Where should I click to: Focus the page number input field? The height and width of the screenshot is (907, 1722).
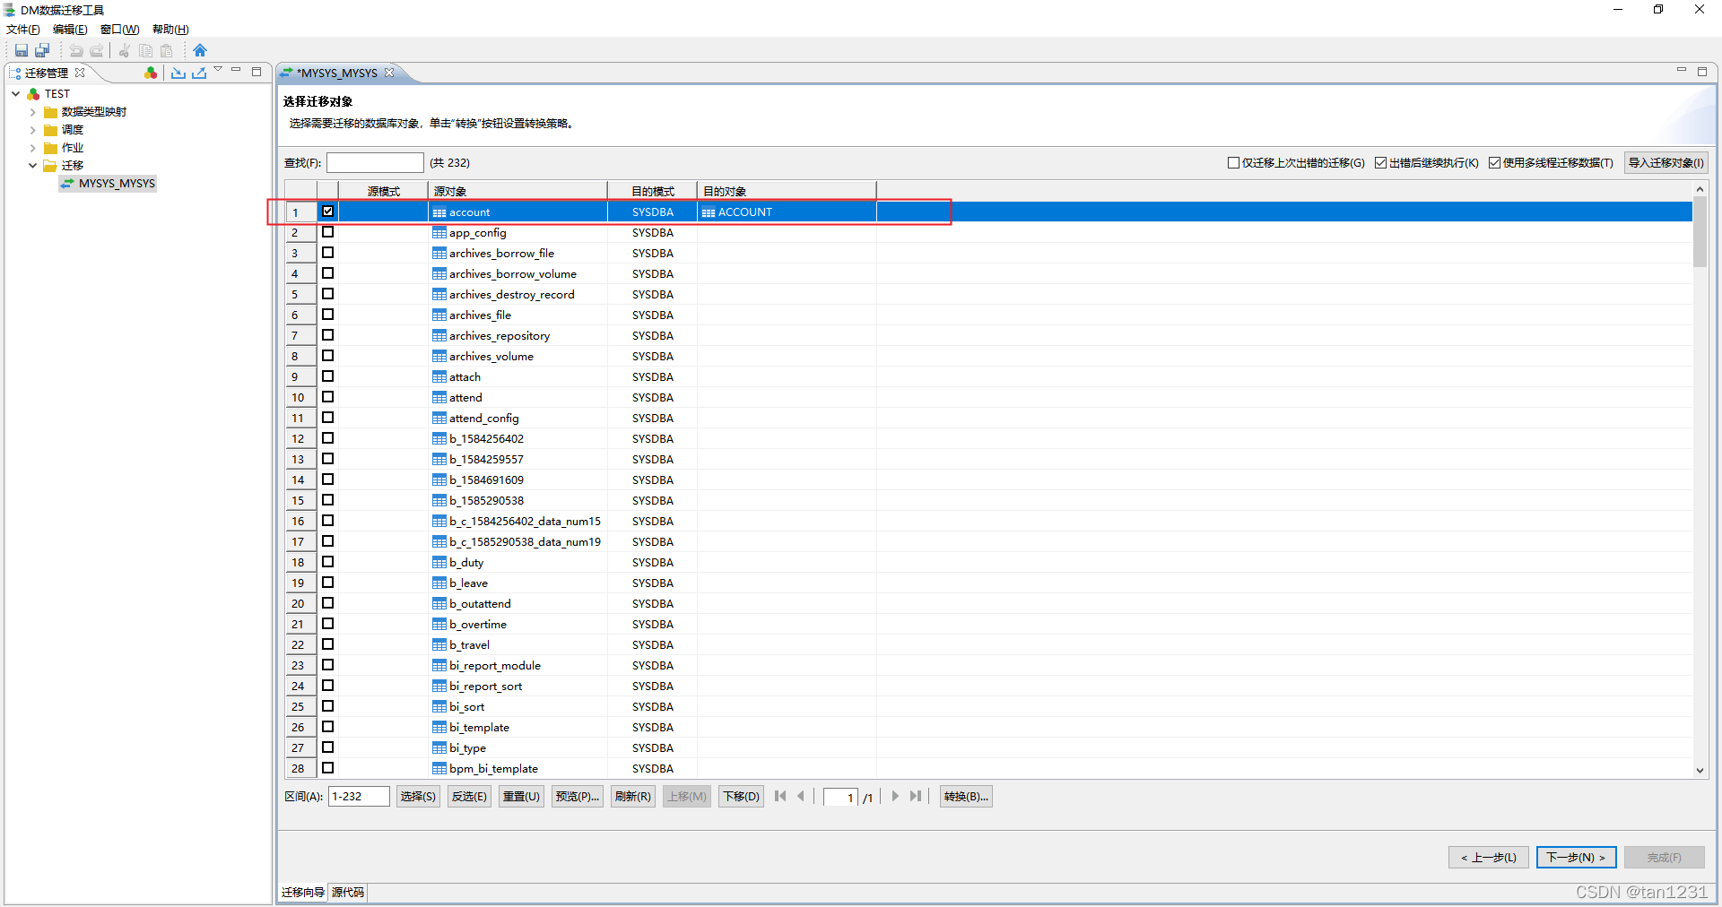(840, 798)
